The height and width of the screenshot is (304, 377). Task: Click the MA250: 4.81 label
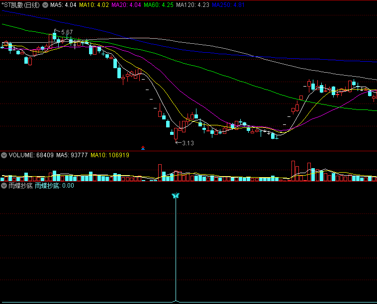click(x=228, y=5)
